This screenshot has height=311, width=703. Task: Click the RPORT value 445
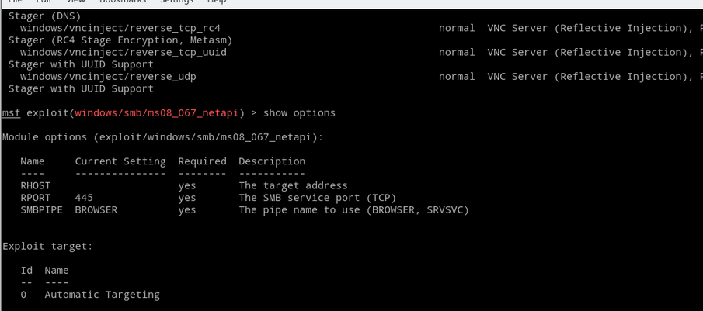(x=84, y=198)
